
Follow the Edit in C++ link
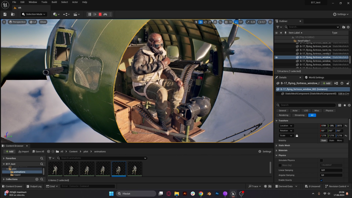point(344,93)
